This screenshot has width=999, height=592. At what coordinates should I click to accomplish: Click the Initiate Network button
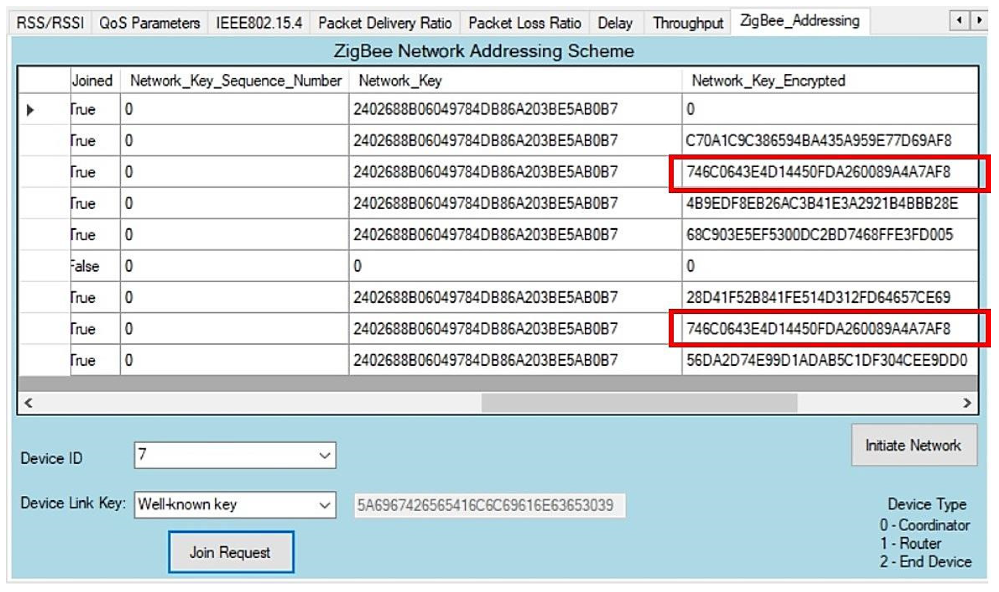point(913,445)
